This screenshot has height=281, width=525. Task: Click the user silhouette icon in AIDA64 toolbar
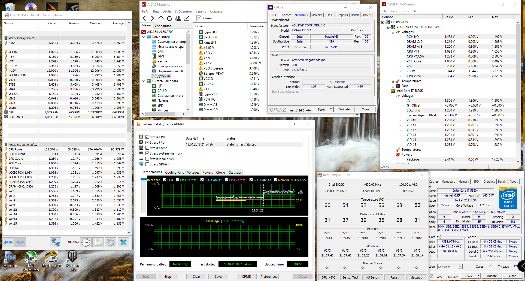(x=178, y=18)
